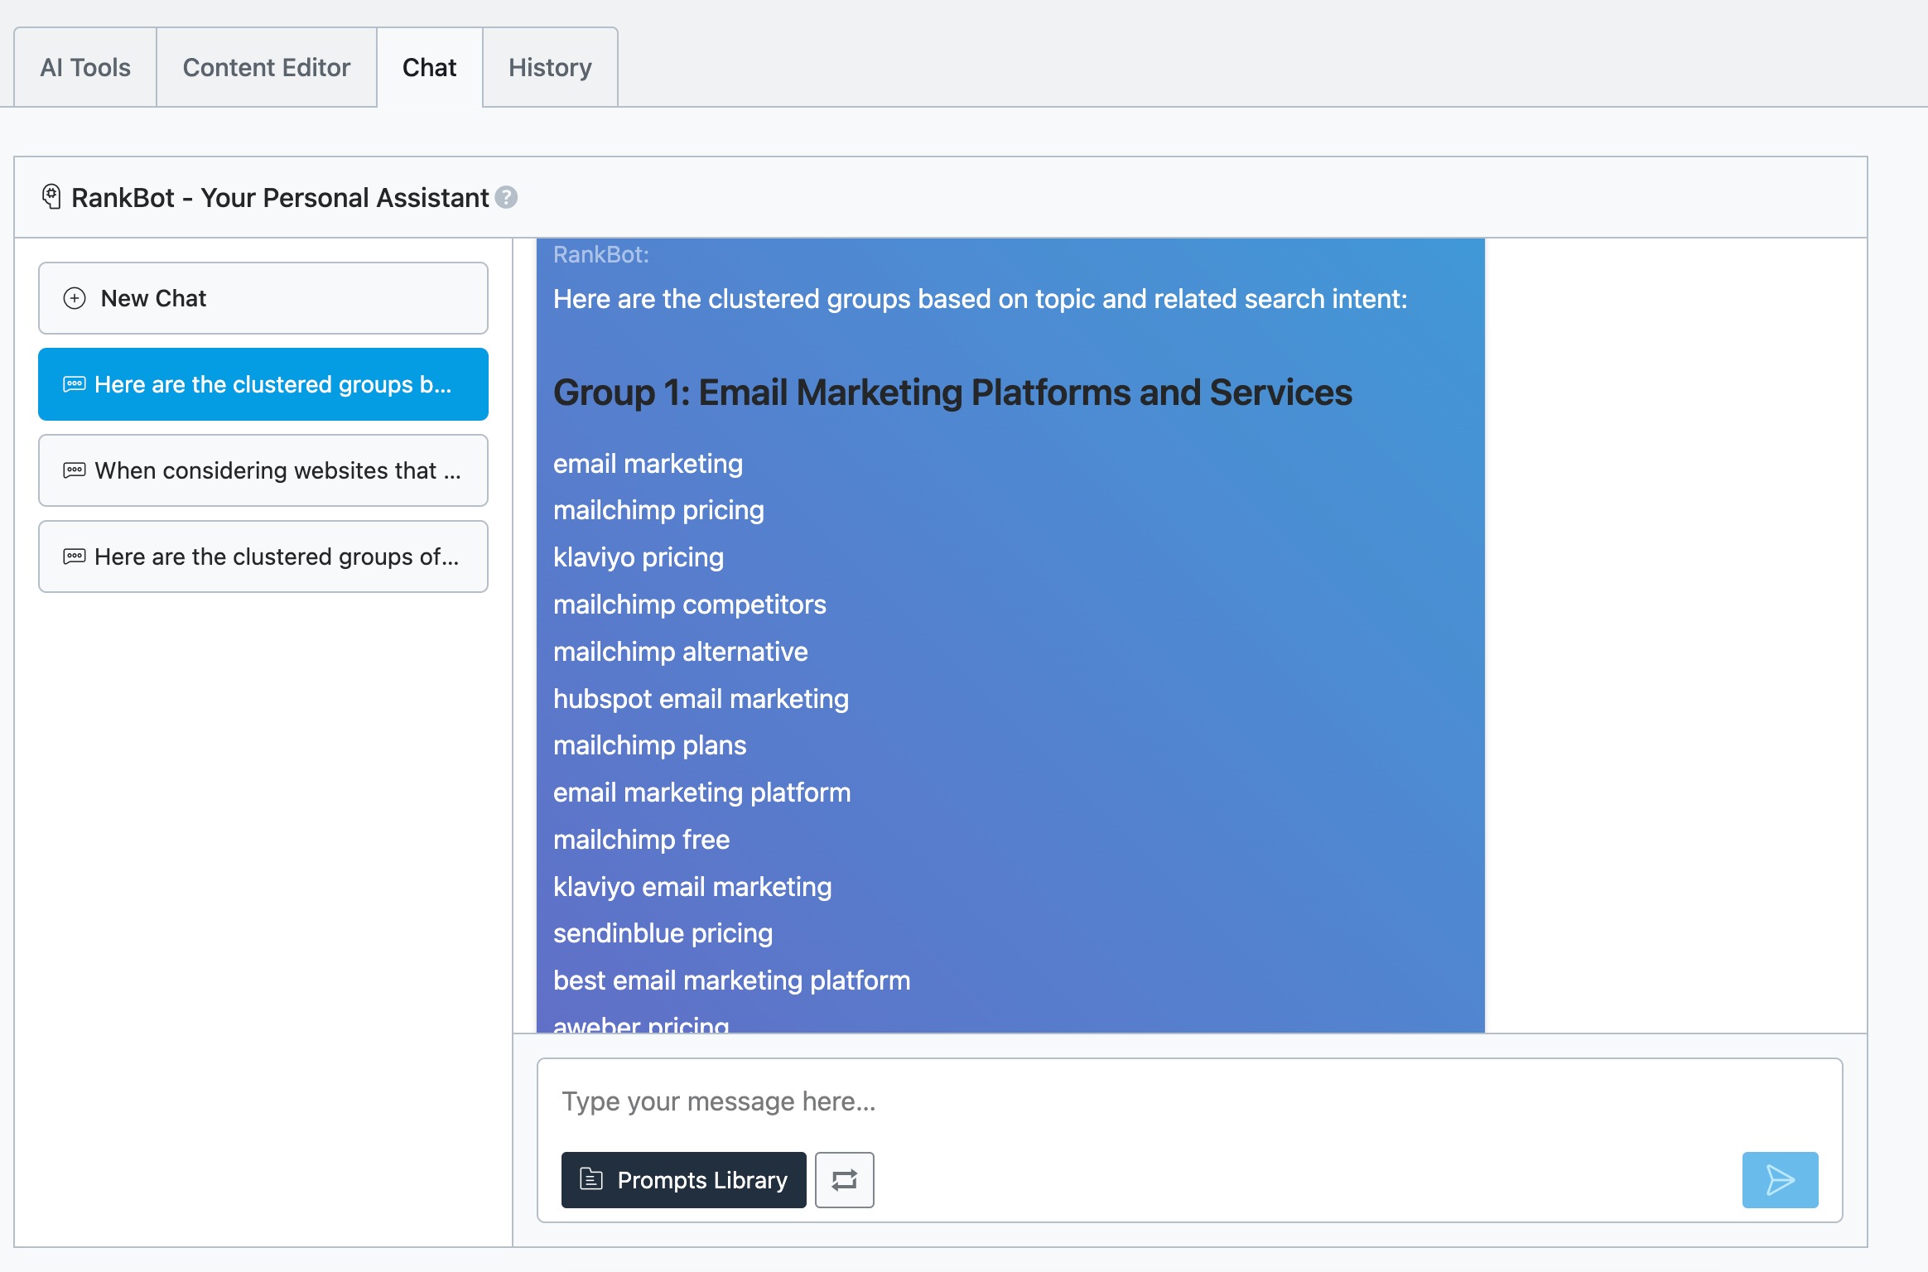Click the 'mailchimp plans' keyword
The width and height of the screenshot is (1928, 1272).
(649, 745)
